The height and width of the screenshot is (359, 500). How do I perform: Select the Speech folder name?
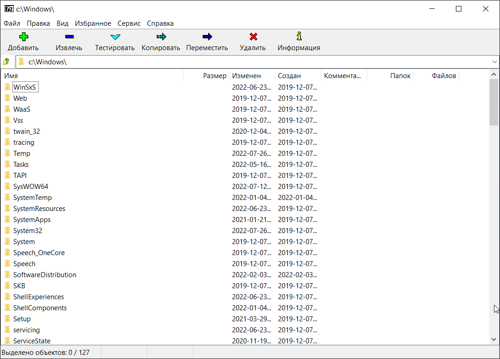[24, 264]
